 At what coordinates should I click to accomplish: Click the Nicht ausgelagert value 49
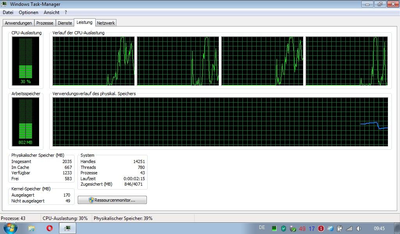pyautogui.click(x=68, y=201)
